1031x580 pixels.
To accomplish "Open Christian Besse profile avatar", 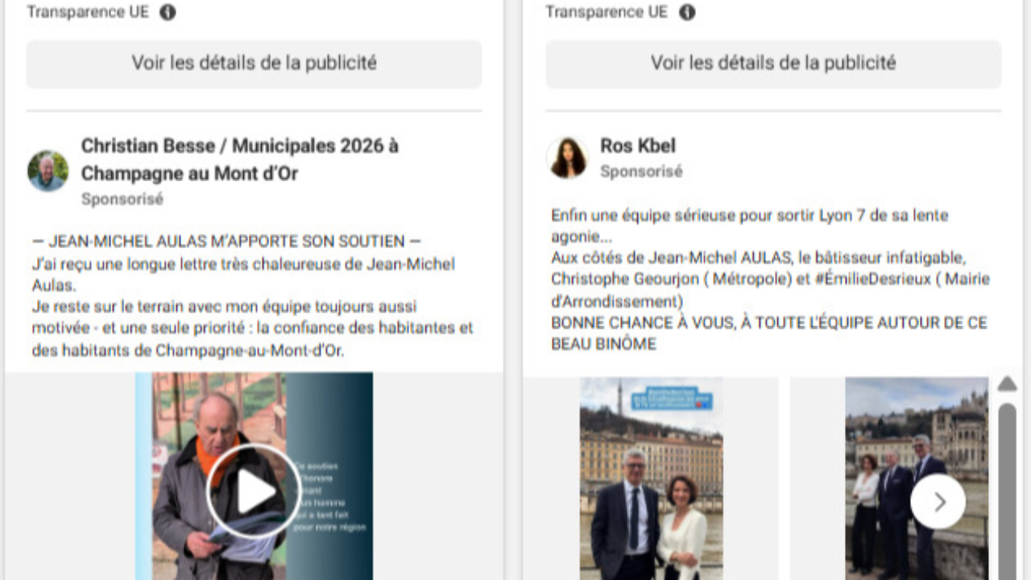I will pyautogui.click(x=48, y=171).
